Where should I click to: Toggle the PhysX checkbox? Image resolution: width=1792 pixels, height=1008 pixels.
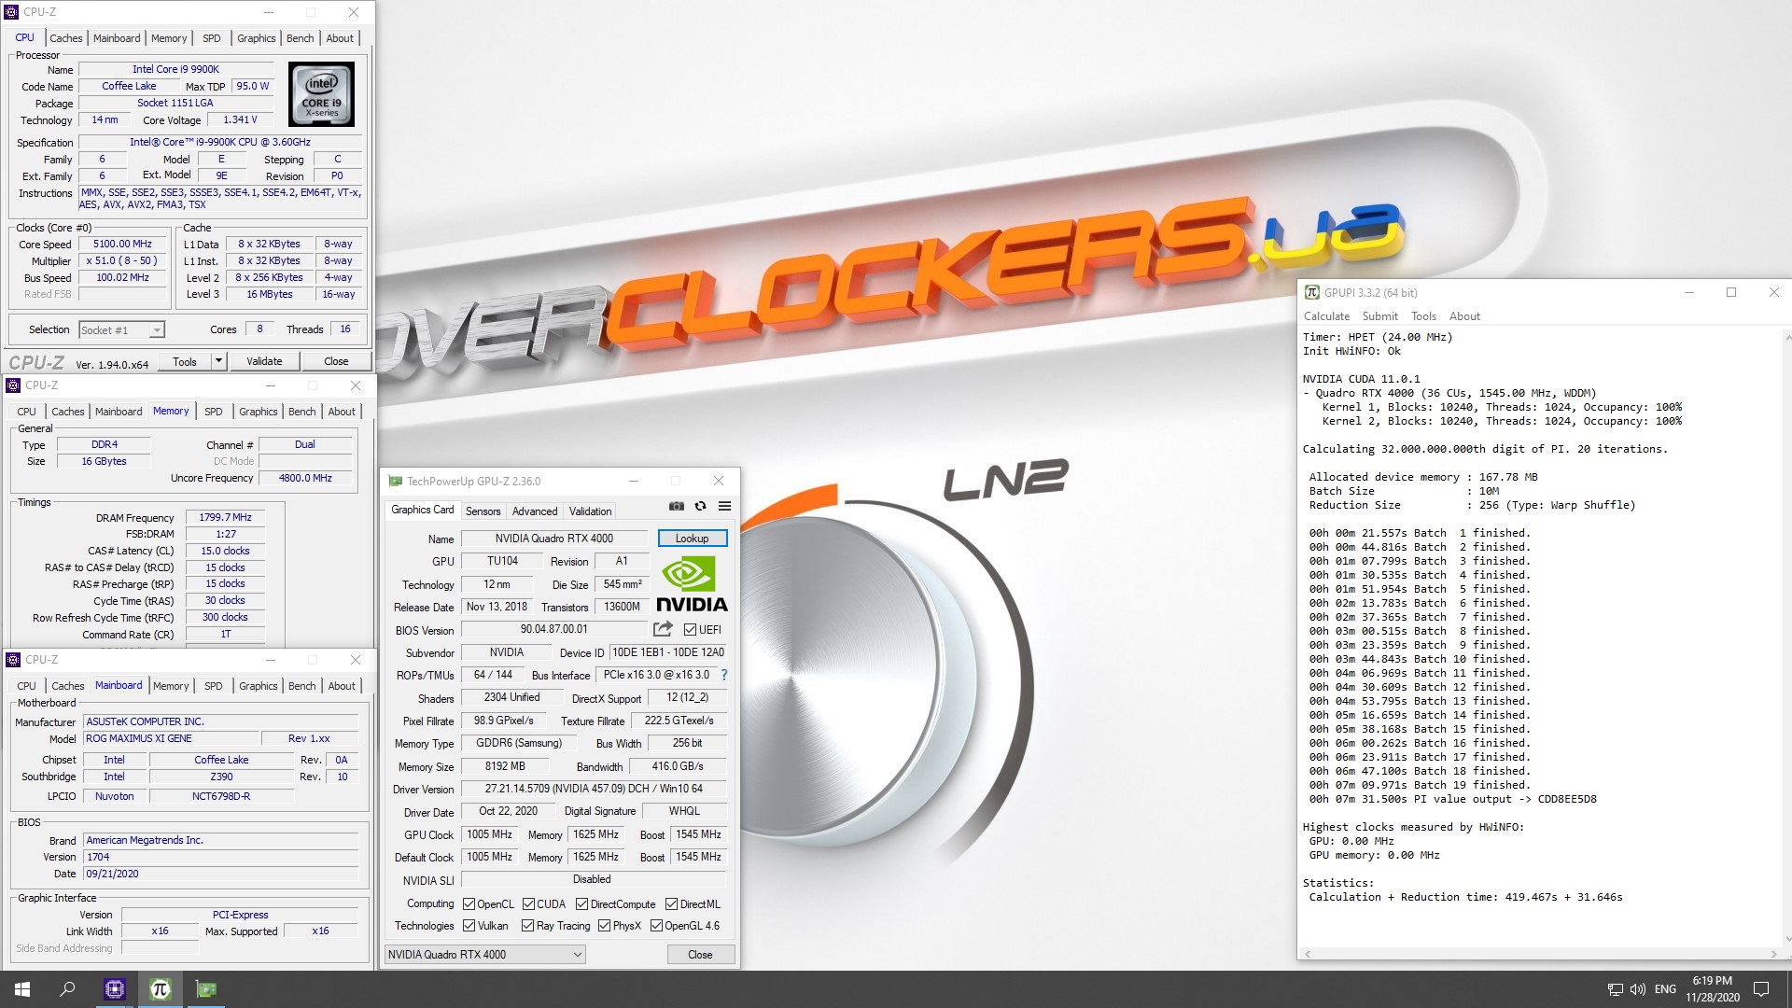tap(604, 926)
